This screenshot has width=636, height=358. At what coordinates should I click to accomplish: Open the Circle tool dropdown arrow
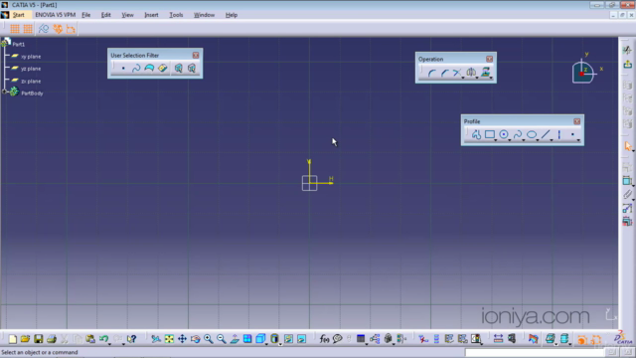click(510, 140)
